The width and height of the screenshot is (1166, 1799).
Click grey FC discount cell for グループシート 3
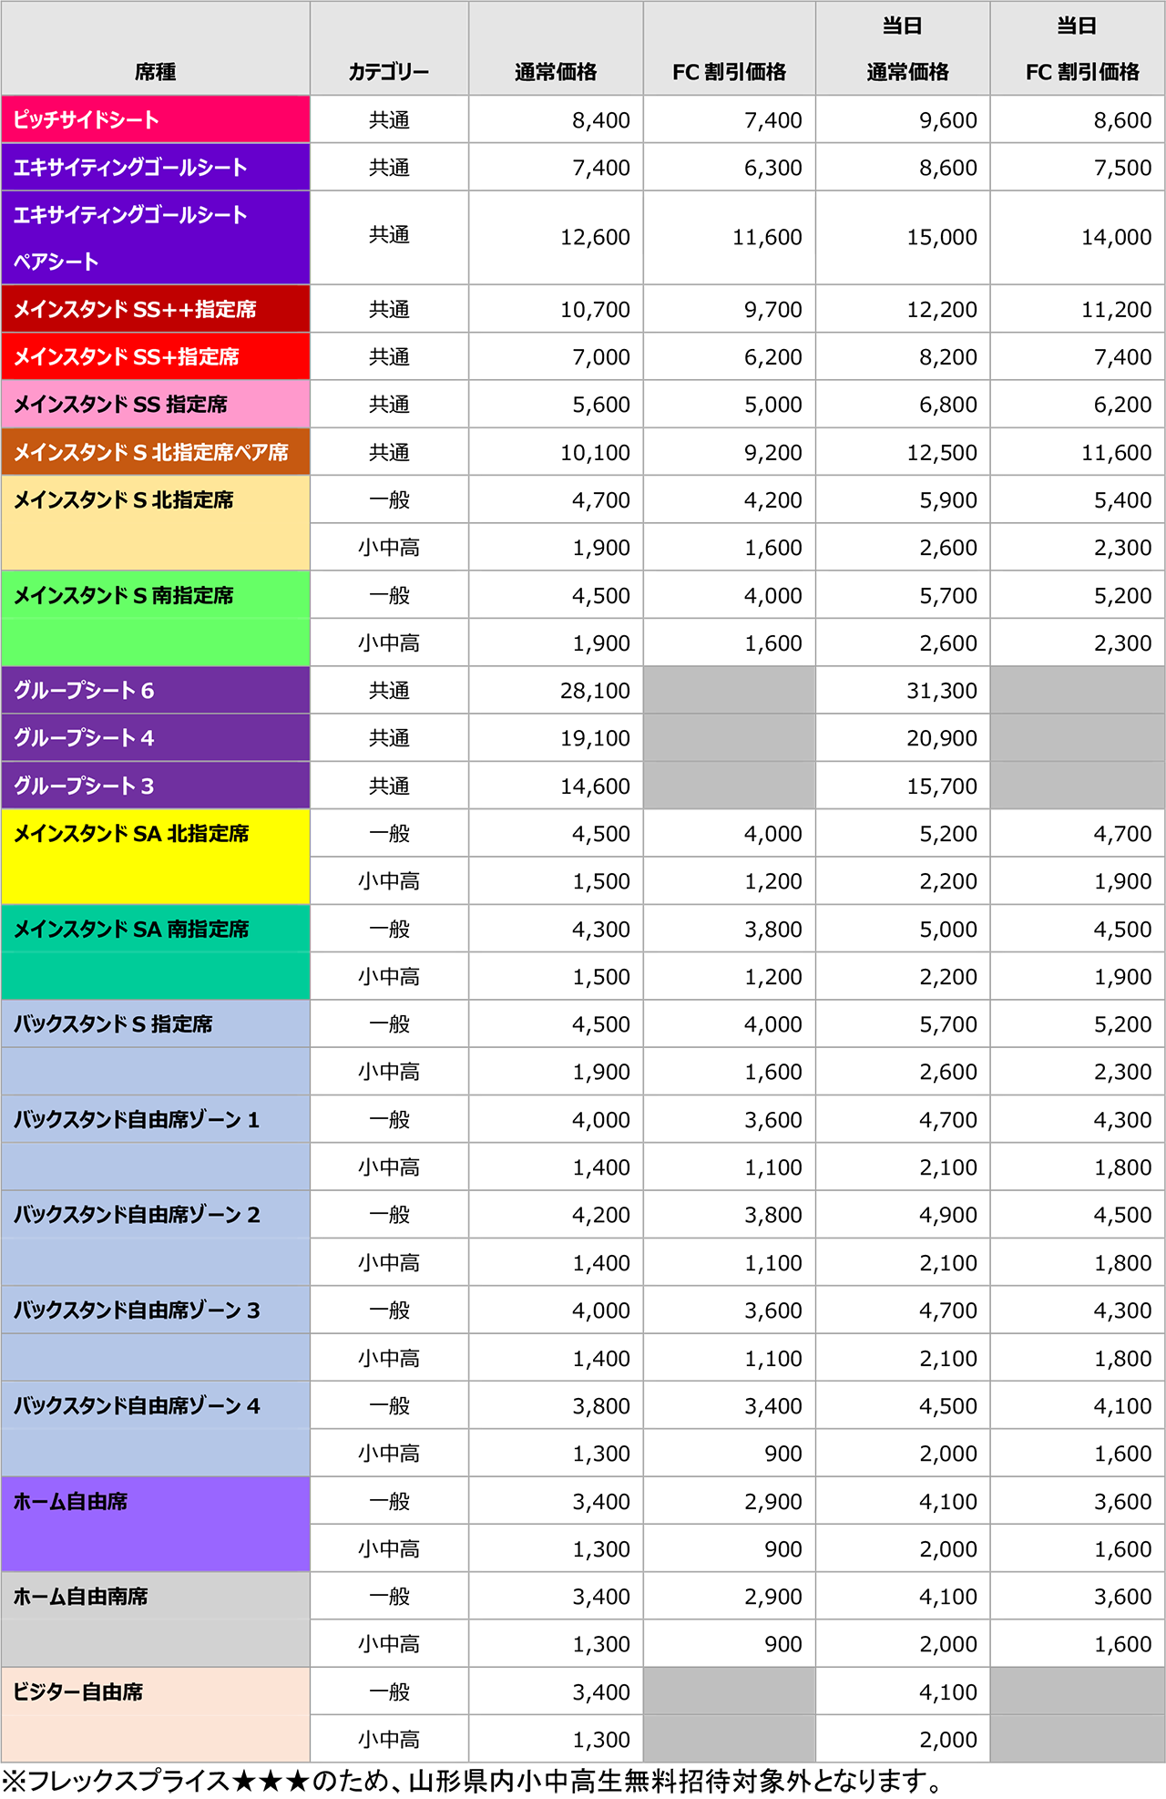pyautogui.click(x=729, y=786)
